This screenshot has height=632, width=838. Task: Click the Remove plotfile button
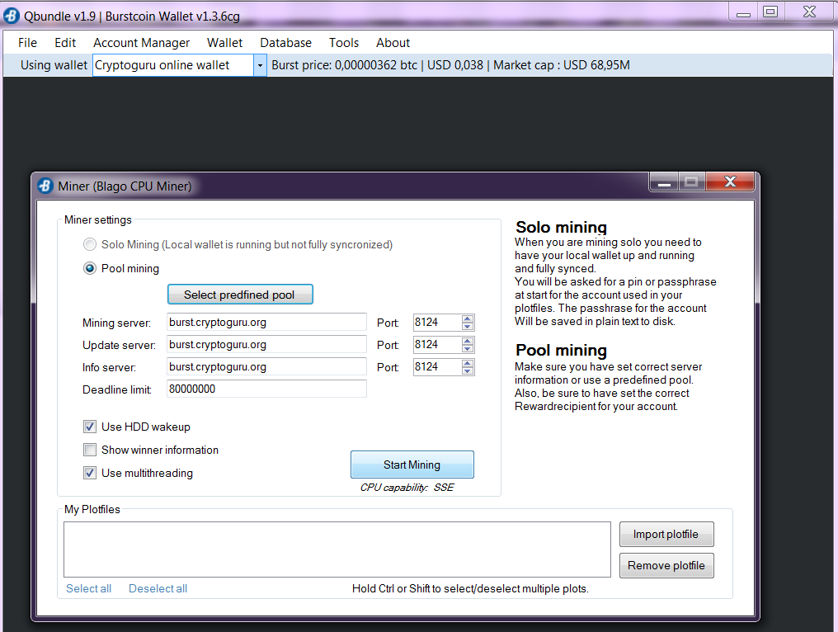[666, 565]
